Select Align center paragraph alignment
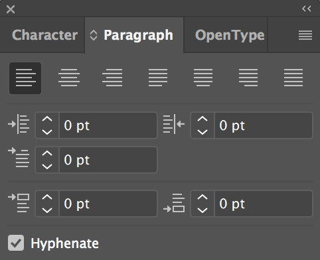The width and height of the screenshot is (320, 260). click(x=69, y=78)
